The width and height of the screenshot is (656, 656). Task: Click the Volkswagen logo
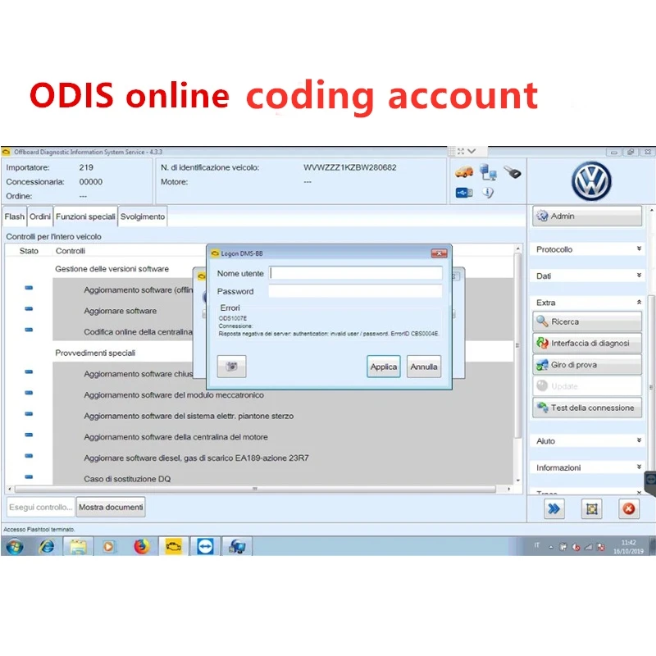pyautogui.click(x=591, y=181)
